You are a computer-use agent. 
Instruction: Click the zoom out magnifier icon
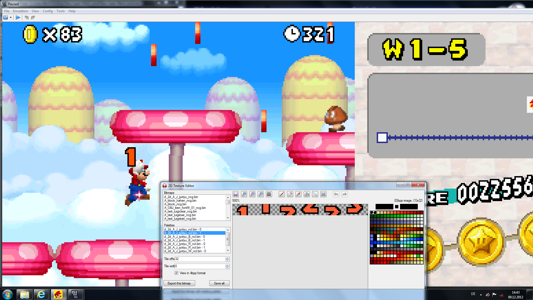click(261, 194)
